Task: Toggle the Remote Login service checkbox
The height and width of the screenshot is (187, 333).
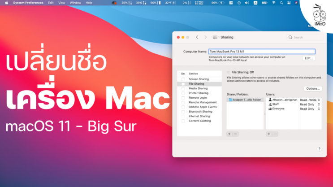Action: (183, 98)
